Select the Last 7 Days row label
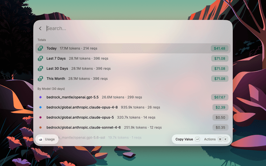Image resolution: width=266 pixels, height=166 pixels. (56, 59)
